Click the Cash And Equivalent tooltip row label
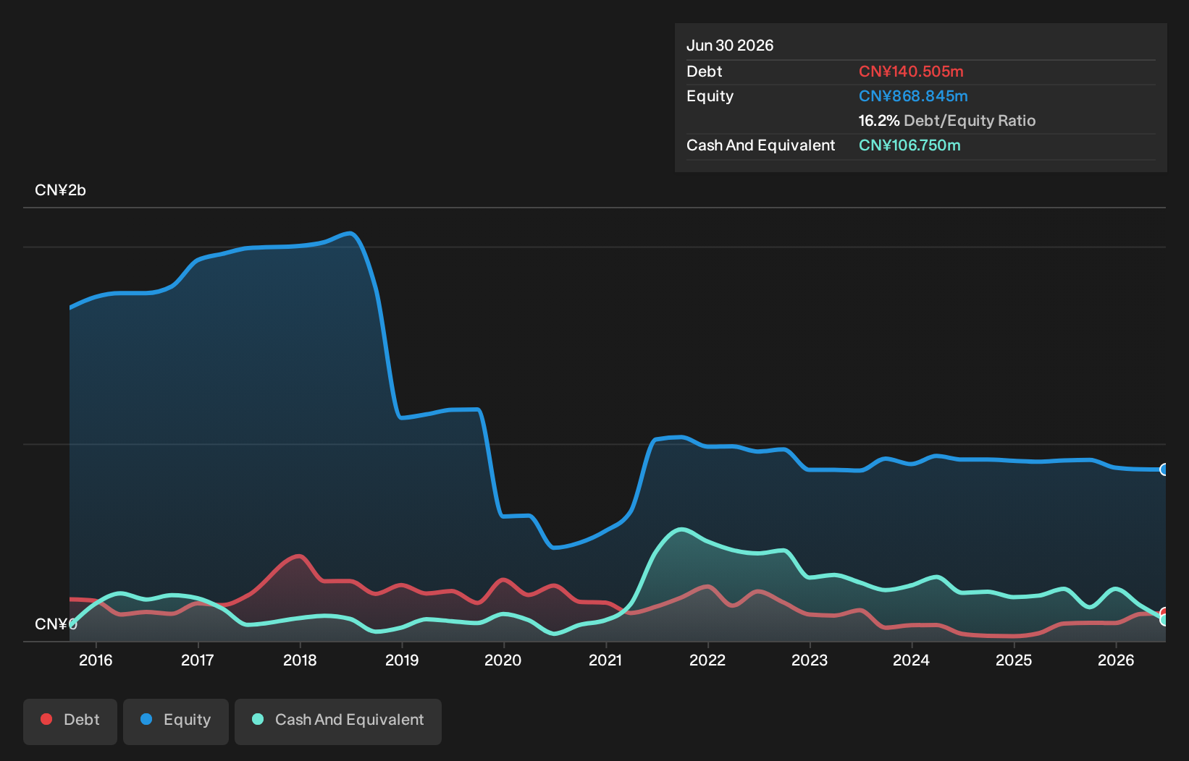 [x=761, y=145]
